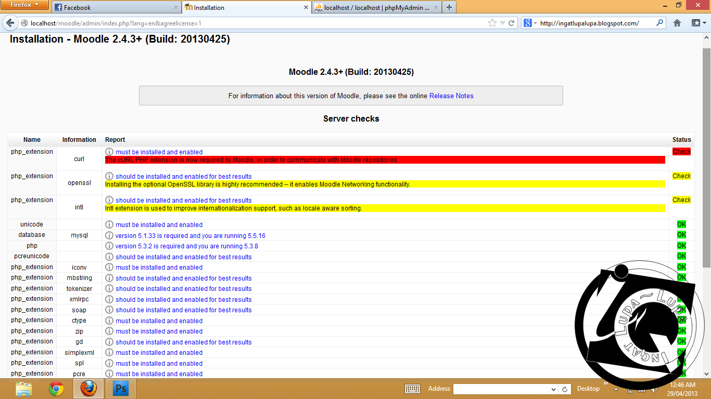Click the taskbar Address input field
Screen dimensions: 711x399
(501, 389)
